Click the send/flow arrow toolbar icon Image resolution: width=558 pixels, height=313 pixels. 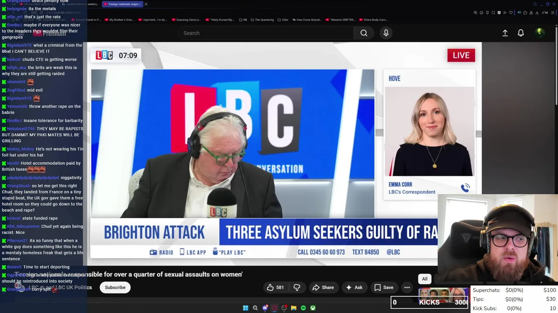coord(505,13)
